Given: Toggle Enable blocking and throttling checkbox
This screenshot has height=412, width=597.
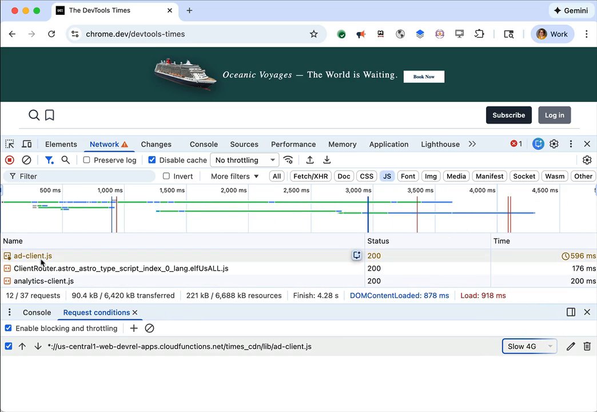Looking at the screenshot, I should coord(8,328).
